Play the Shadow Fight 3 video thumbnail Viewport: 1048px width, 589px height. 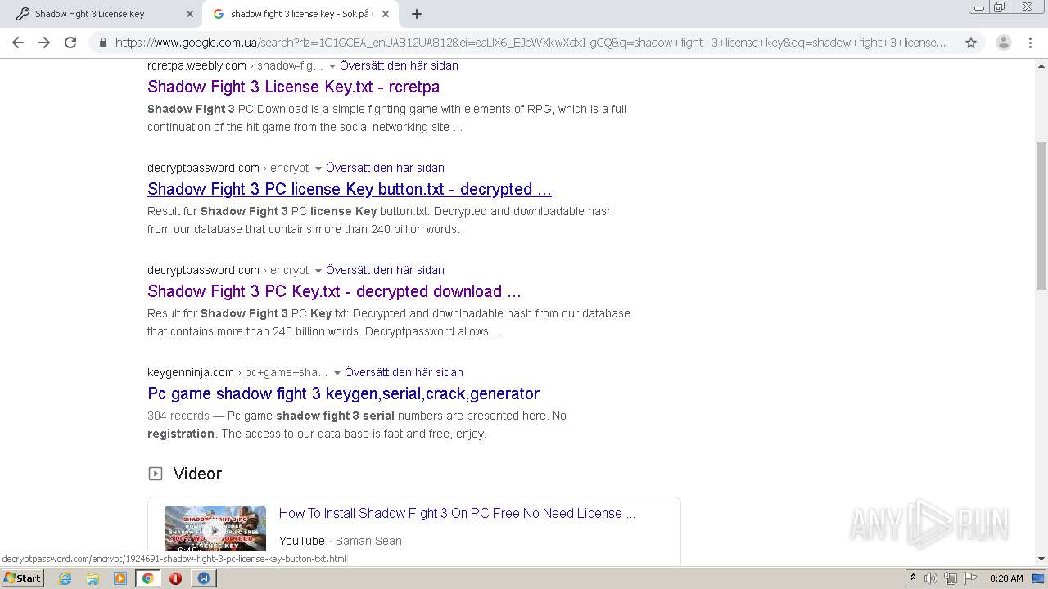(x=215, y=530)
